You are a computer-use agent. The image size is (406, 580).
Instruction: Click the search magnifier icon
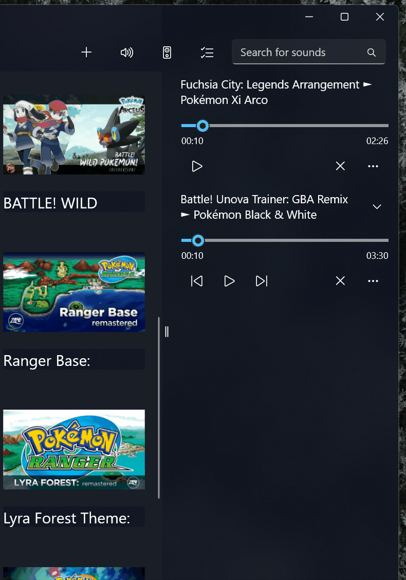point(371,52)
